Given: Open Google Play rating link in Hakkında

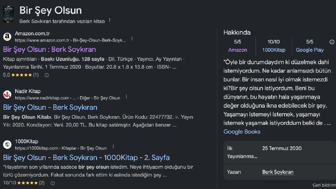Looking at the screenshot, I should (x=310, y=50).
